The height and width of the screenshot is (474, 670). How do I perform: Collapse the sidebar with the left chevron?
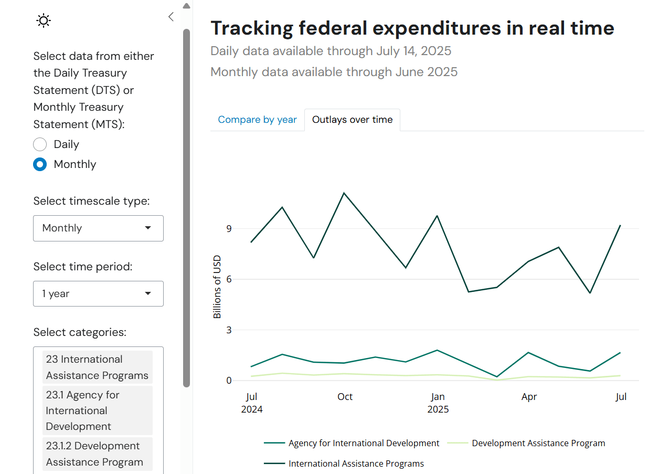[x=171, y=16]
